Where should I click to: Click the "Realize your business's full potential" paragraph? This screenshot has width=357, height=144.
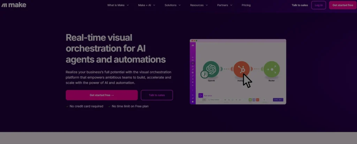119,77
